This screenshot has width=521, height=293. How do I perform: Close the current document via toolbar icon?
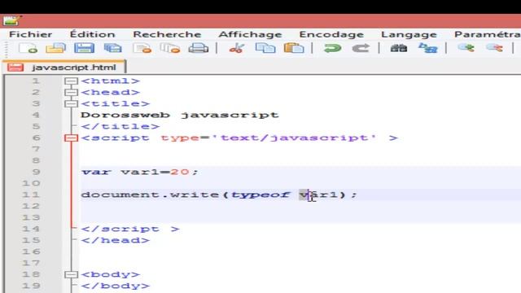[142, 48]
